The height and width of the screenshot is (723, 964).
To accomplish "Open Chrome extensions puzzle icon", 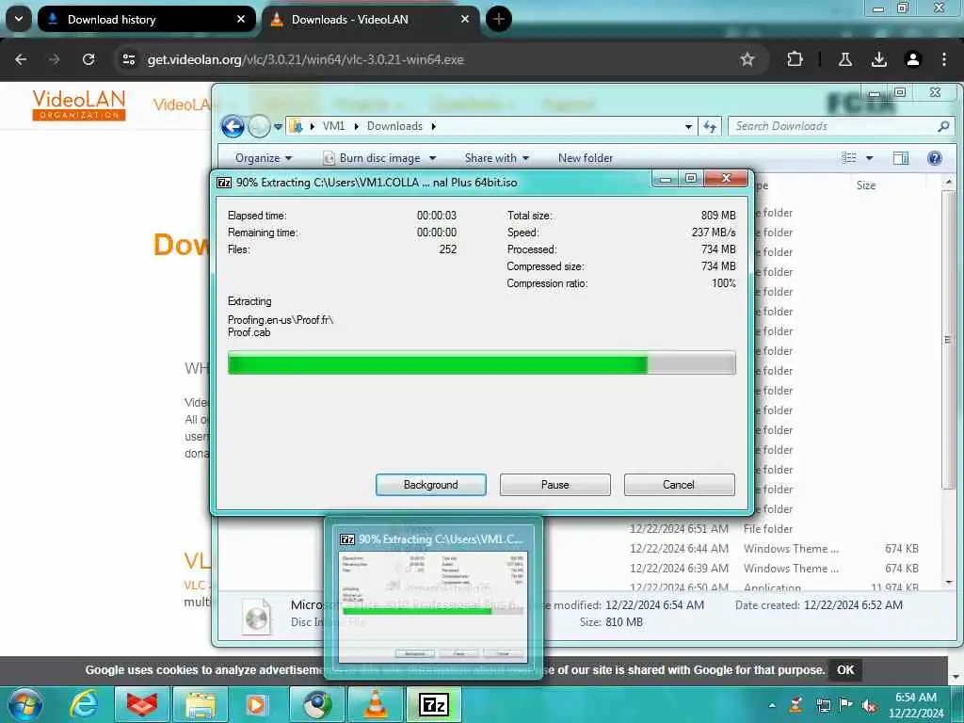I will coord(795,59).
